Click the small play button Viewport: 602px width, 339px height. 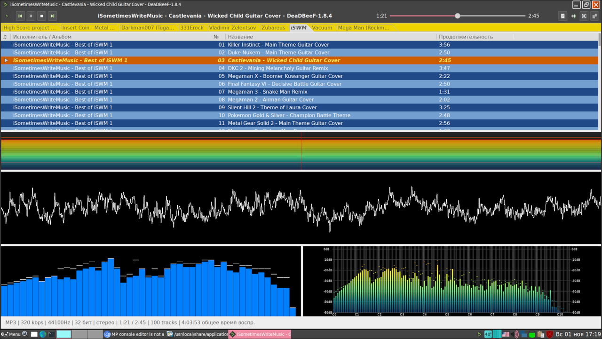point(7,16)
